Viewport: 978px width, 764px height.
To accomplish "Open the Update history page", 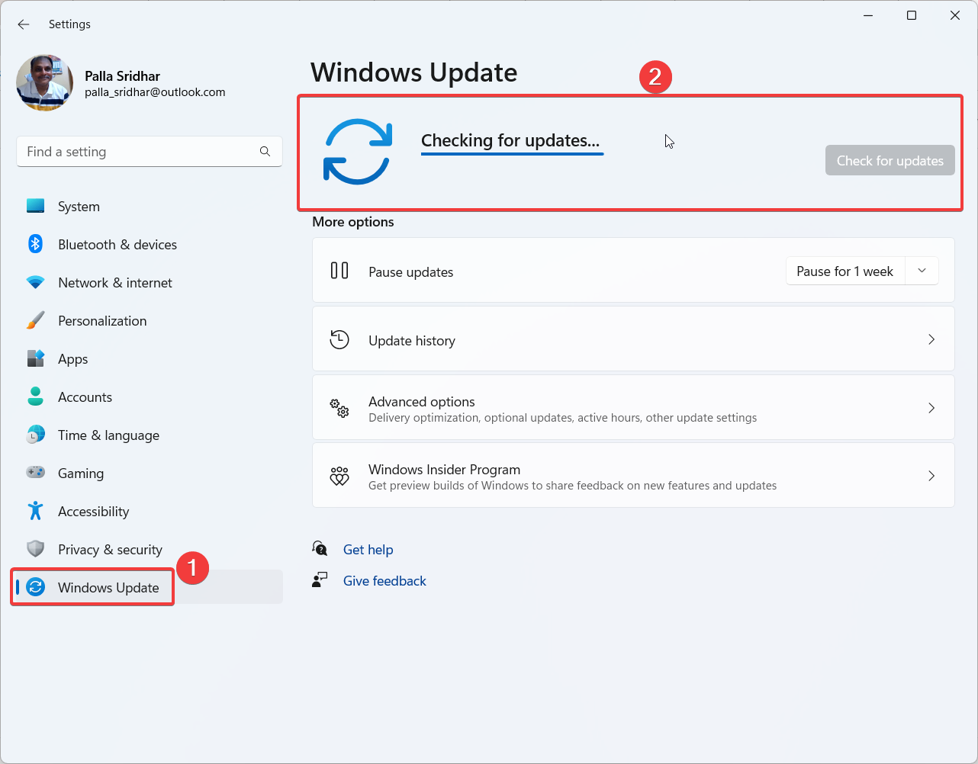I will 633,339.
